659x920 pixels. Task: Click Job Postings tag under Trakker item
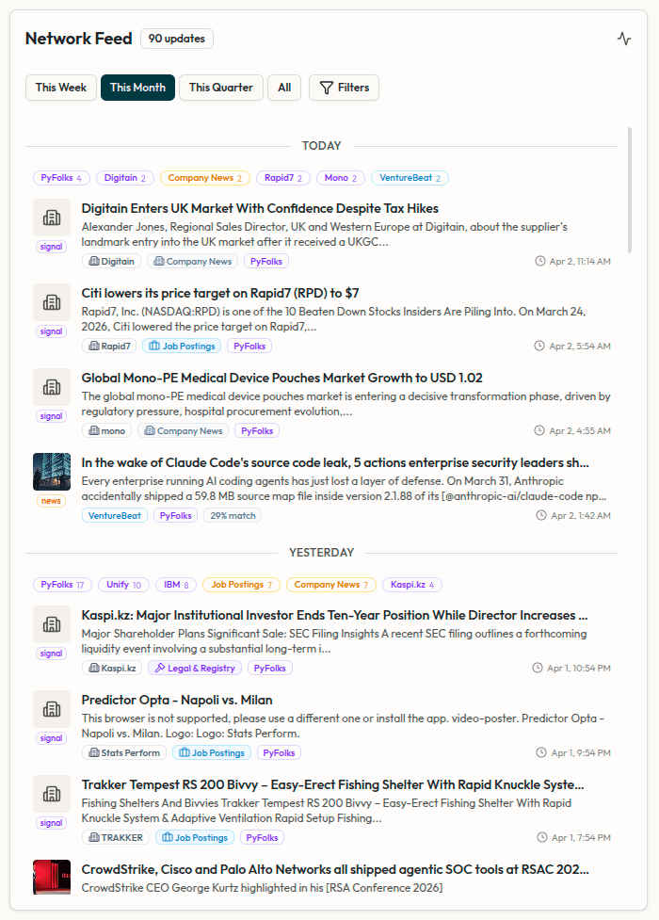point(195,838)
